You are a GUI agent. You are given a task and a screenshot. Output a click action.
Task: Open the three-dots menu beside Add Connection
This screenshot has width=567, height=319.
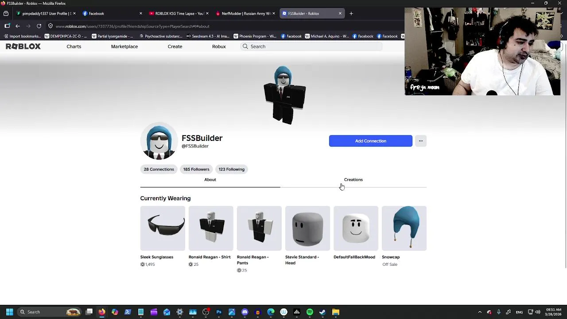click(x=421, y=141)
